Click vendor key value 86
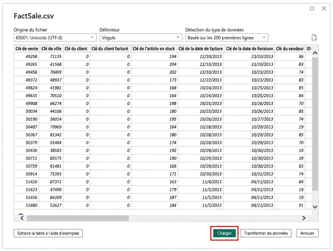333x251 pixels. coord(301,56)
